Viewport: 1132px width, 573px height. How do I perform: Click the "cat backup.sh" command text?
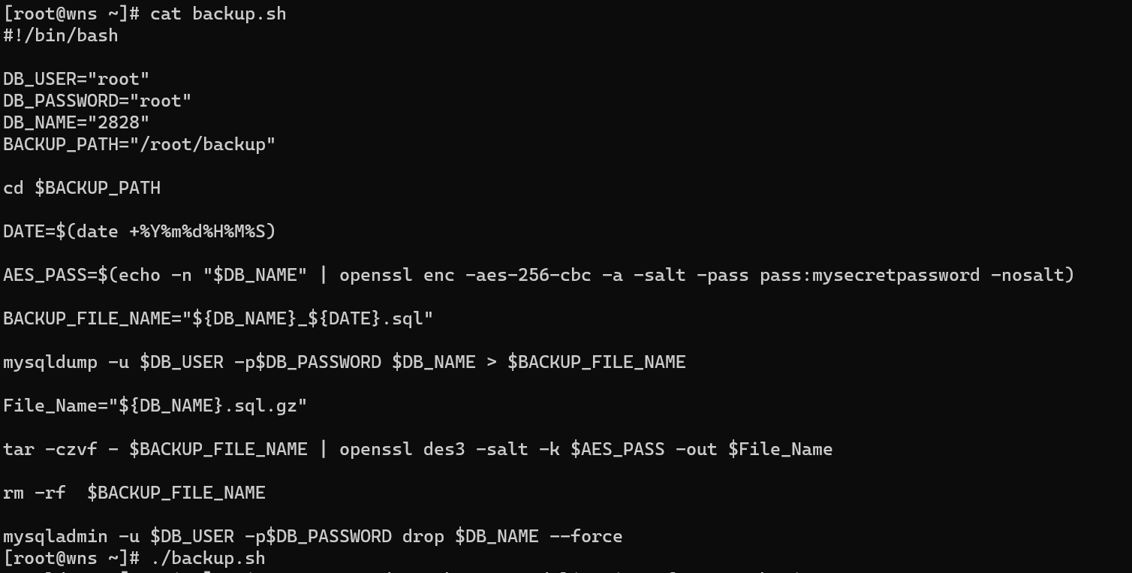tap(218, 14)
